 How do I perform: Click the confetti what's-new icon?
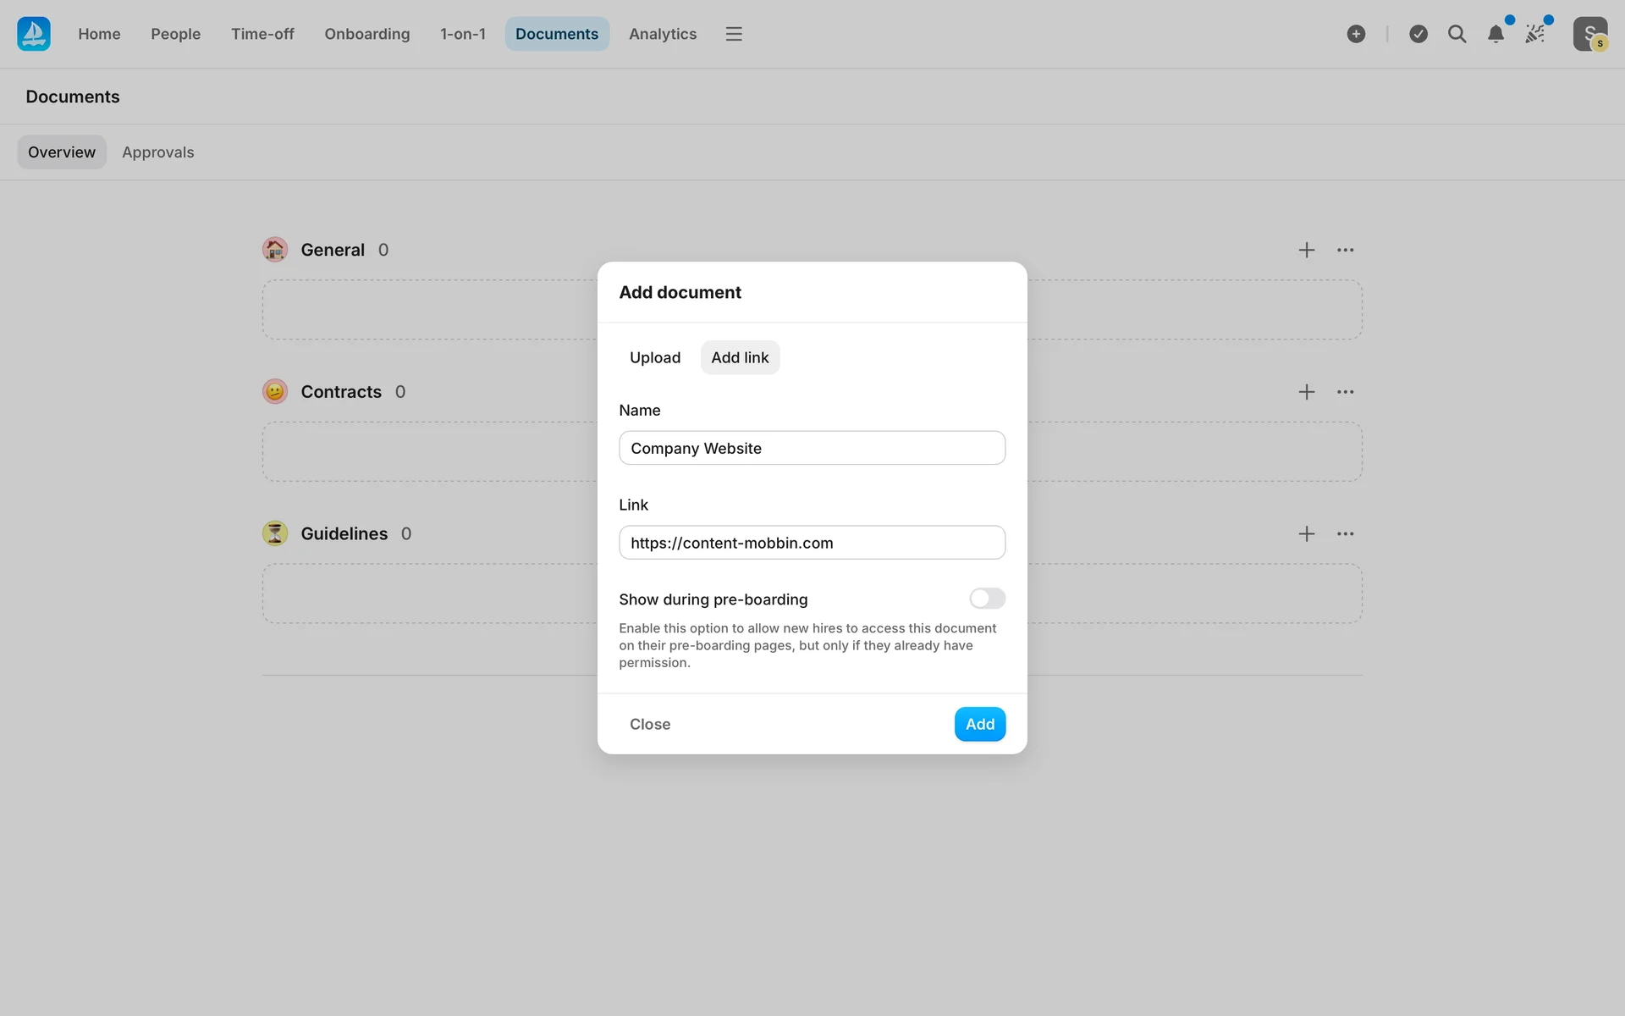(x=1534, y=34)
